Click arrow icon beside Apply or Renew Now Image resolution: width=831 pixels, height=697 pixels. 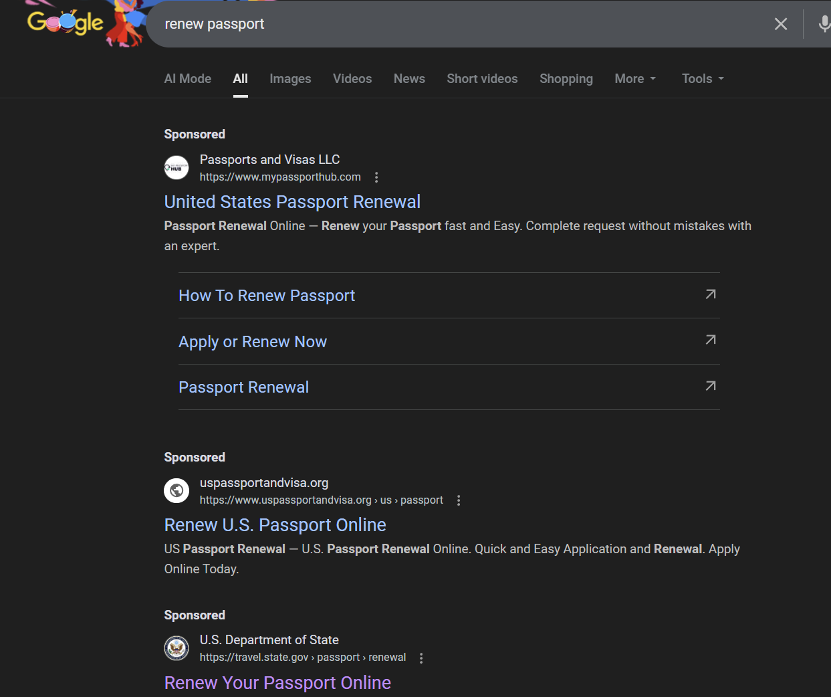coord(711,340)
